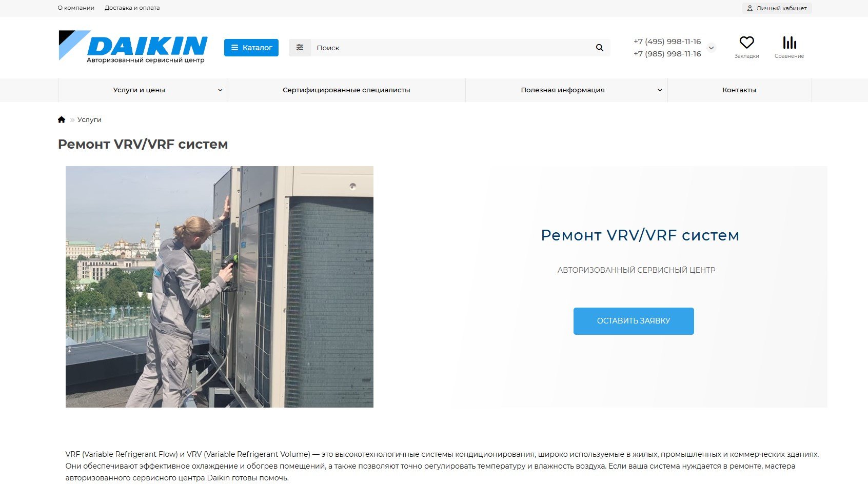The image size is (868, 485).
Task: Click the Услуги breadcrumb link
Action: coord(89,119)
